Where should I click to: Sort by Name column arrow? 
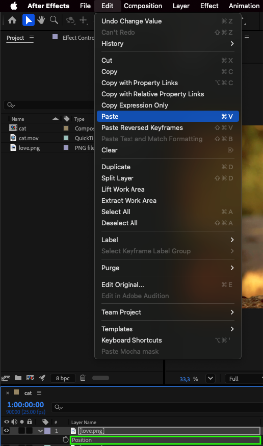click(x=56, y=119)
